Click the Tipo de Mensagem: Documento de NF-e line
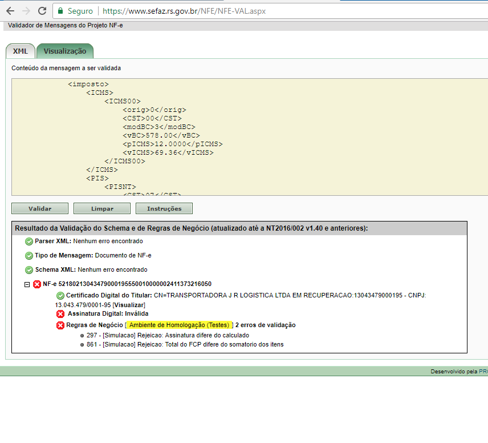The width and height of the screenshot is (488, 443). tap(93, 255)
